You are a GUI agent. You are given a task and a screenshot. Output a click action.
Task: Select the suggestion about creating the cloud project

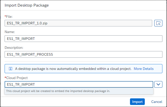coord(79,91)
